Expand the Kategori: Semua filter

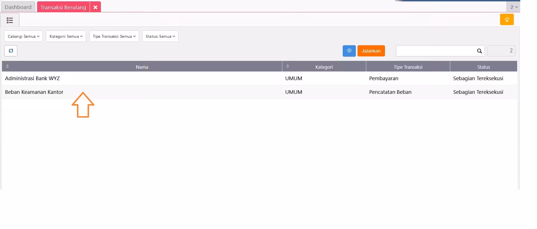(x=66, y=36)
